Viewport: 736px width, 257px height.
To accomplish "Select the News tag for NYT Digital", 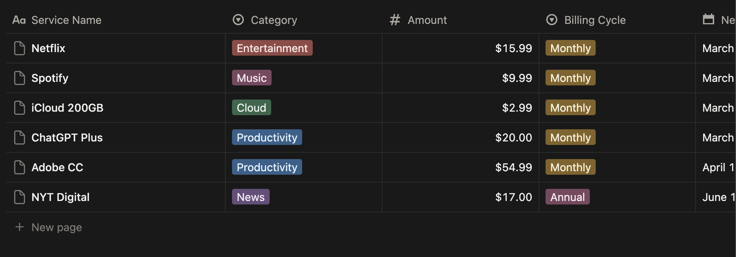I will click(x=251, y=197).
